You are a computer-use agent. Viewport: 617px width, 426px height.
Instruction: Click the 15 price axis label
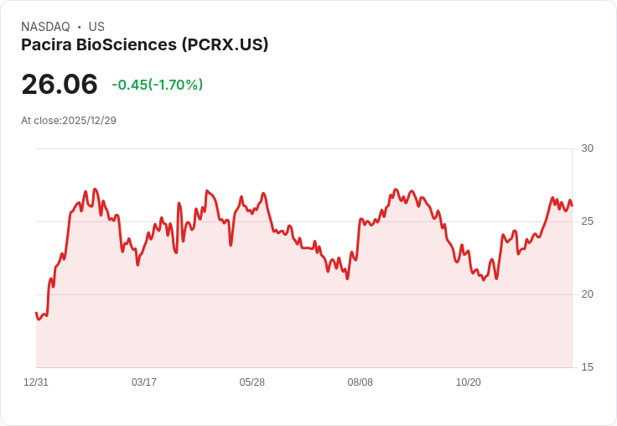coord(587,367)
